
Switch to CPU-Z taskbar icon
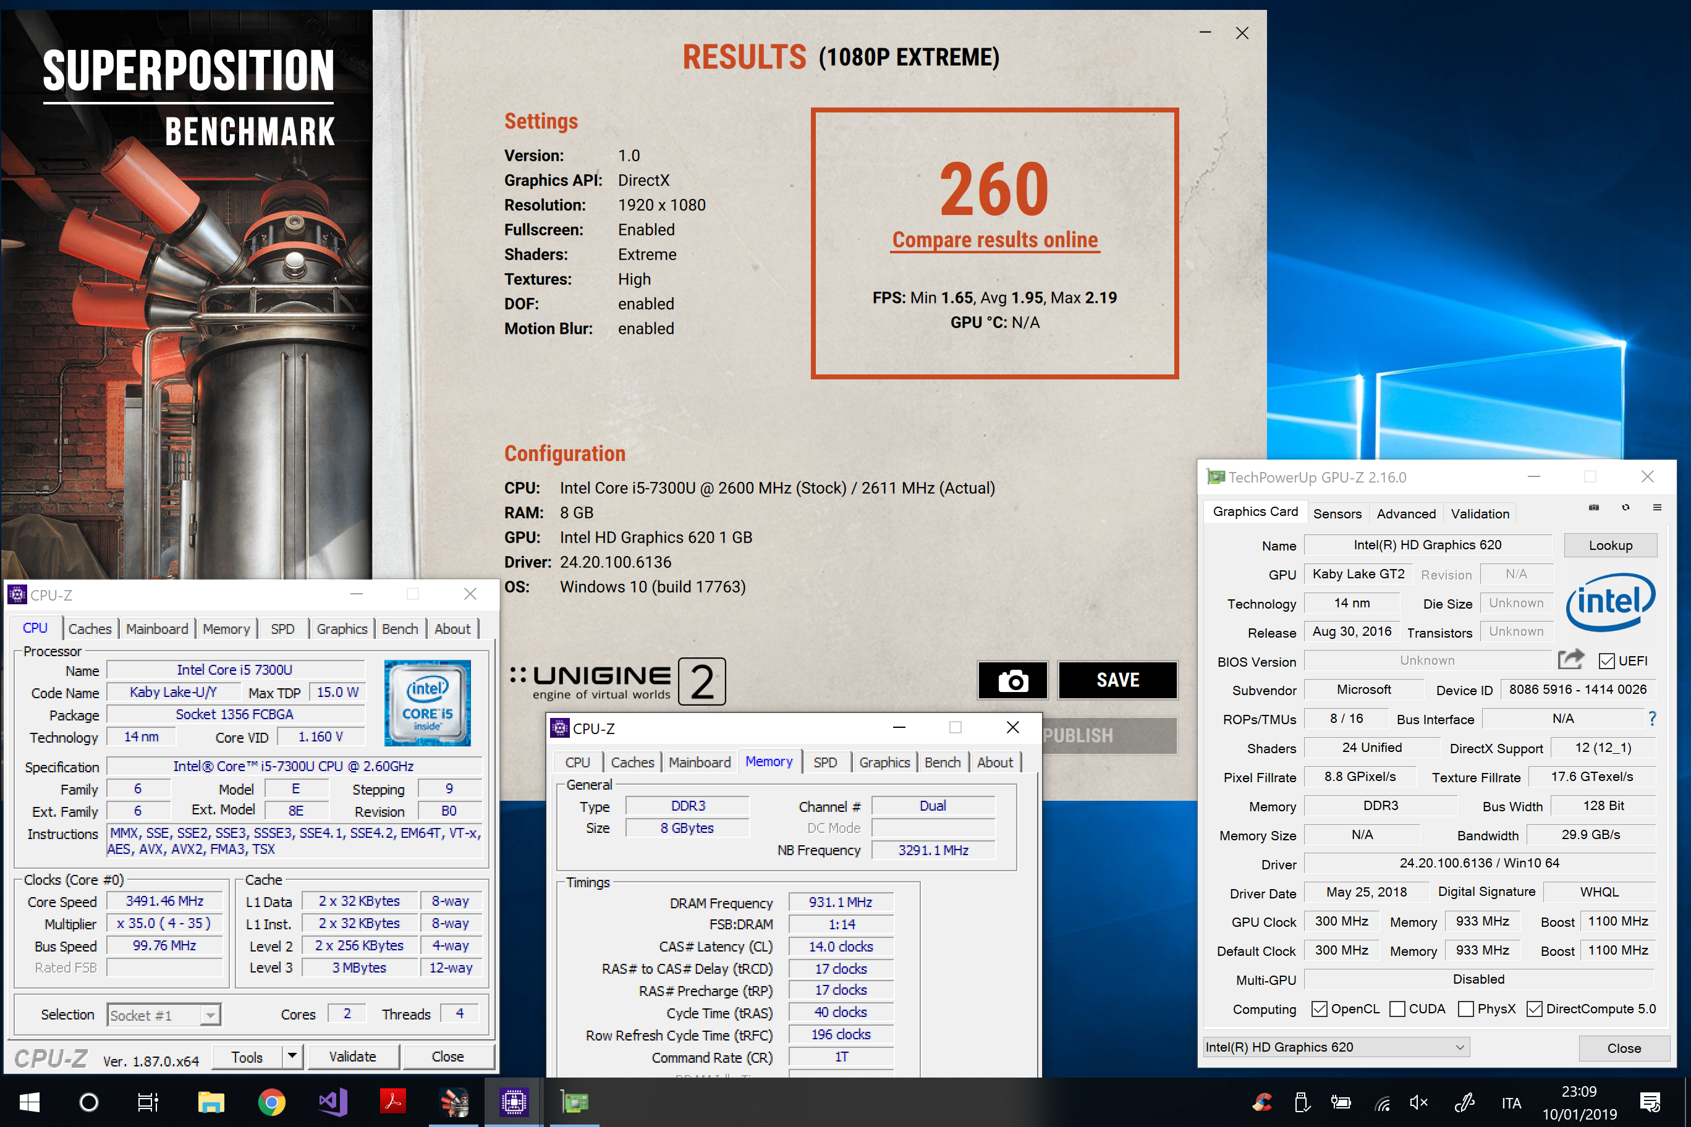tap(514, 1102)
